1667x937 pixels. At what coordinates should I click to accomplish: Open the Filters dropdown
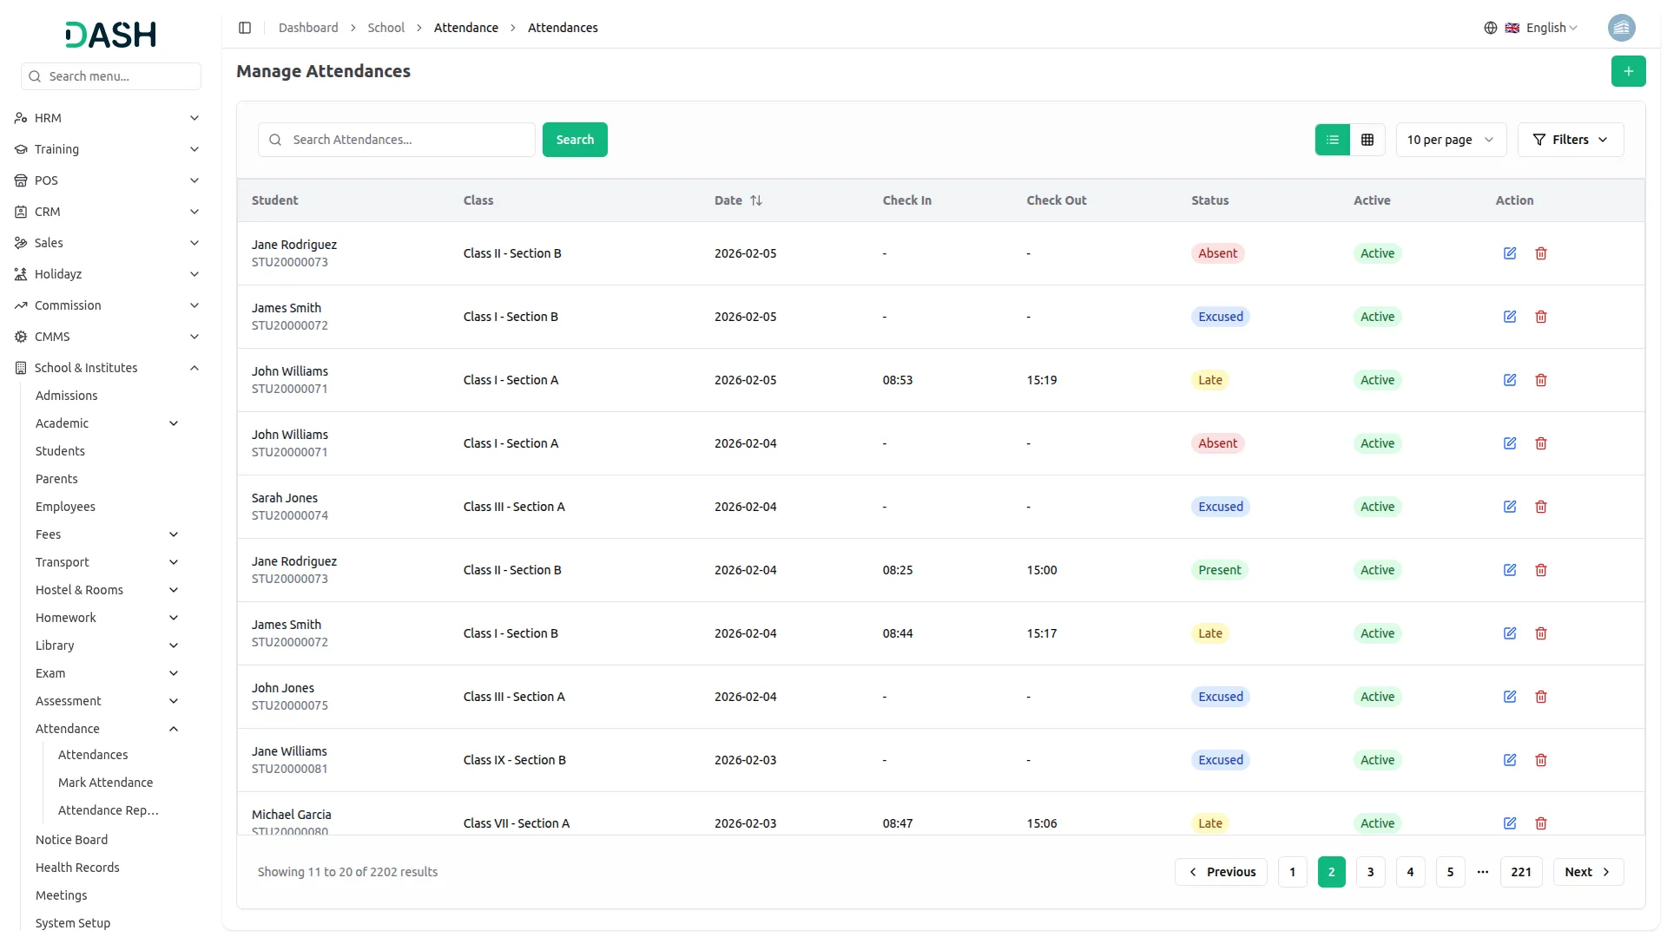[x=1570, y=140]
